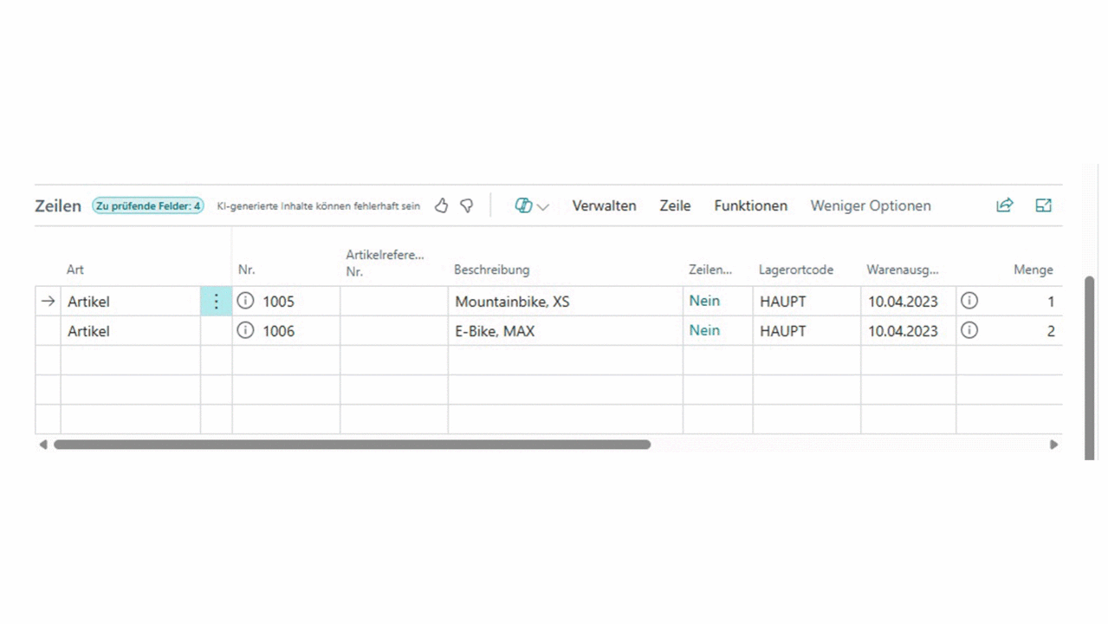This screenshot has width=1108, height=624.
Task: Click the info icon next to quantity 2
Action: point(969,330)
